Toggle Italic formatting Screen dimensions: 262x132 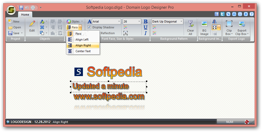(145, 33)
